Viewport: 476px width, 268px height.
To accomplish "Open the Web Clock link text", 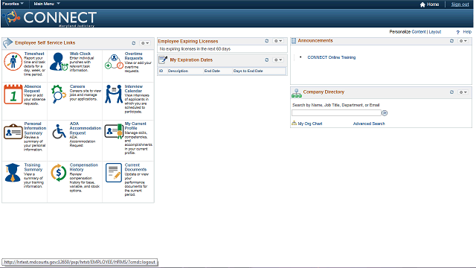I will 80,54.
